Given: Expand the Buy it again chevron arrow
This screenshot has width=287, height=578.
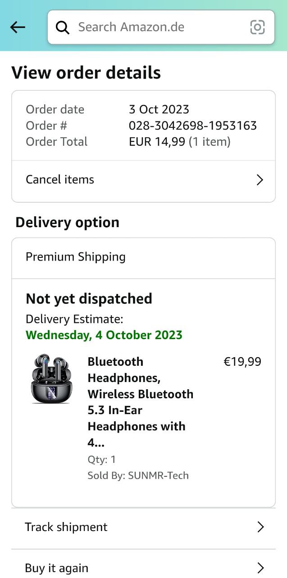Looking at the screenshot, I should [x=260, y=568].
